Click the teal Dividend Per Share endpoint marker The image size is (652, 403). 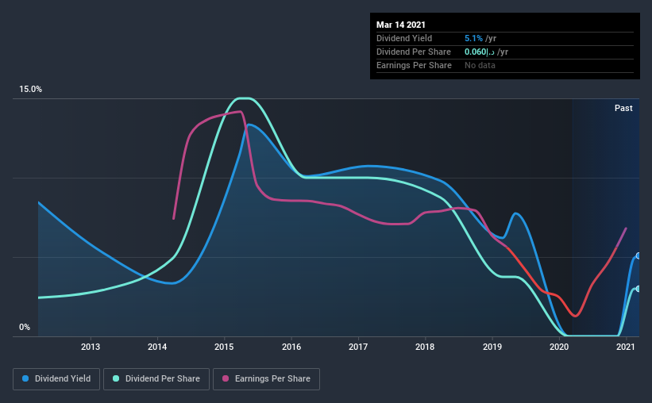coord(638,289)
